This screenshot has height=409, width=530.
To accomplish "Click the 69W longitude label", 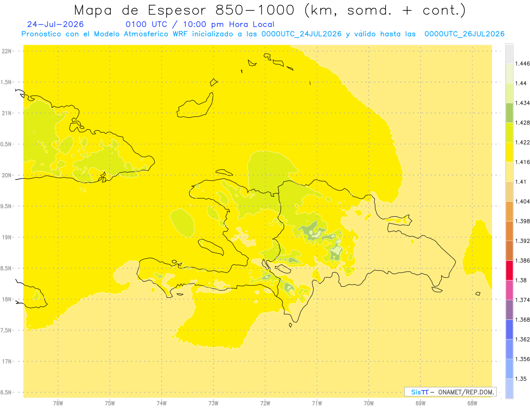I will [x=420, y=403].
